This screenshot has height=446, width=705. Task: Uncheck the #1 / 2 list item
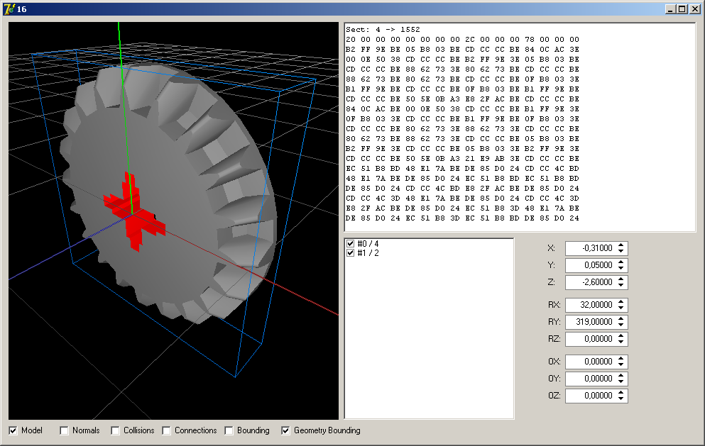[350, 253]
